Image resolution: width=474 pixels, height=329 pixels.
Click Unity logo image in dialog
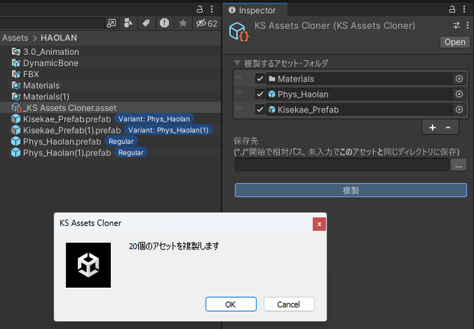pyautogui.click(x=88, y=265)
